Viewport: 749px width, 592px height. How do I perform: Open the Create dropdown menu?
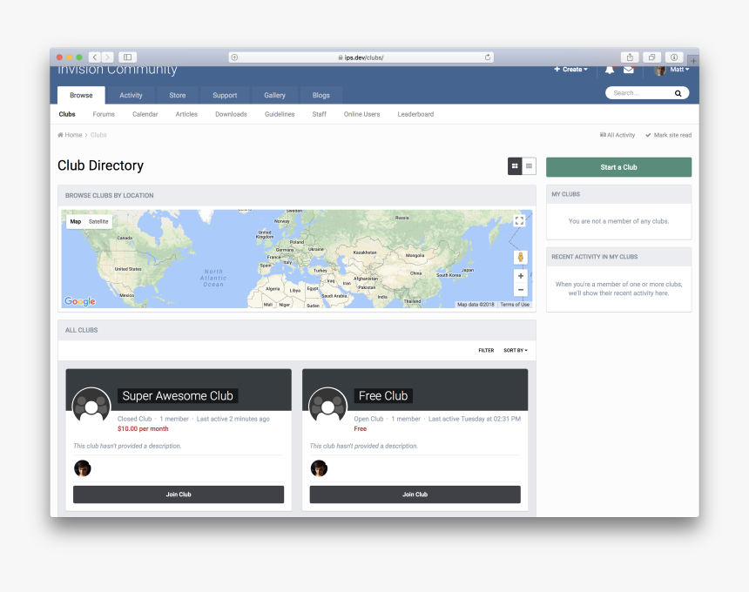coord(570,70)
